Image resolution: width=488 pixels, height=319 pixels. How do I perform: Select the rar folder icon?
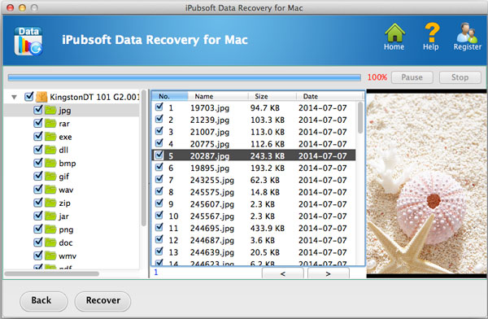point(50,124)
